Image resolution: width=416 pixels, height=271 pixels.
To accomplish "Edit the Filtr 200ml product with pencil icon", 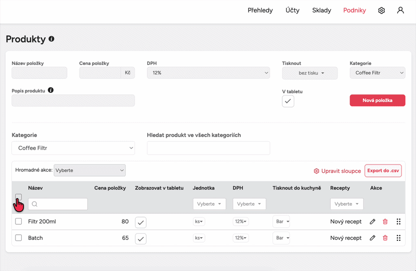I will pyautogui.click(x=372, y=222).
